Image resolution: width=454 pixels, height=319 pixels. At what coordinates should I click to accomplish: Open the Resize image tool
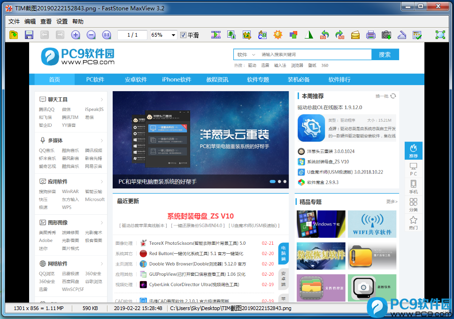[x=231, y=35]
